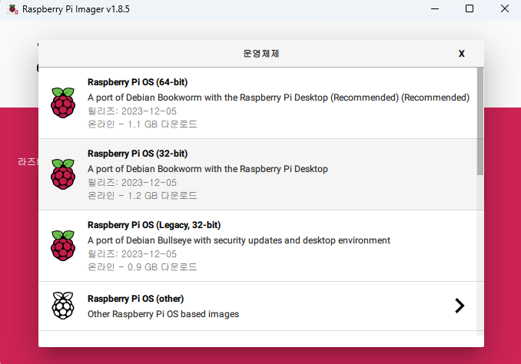Click the raspberry icon for Raspberry Pi OS (32-bit)
The height and width of the screenshot is (364, 521).
(63, 174)
